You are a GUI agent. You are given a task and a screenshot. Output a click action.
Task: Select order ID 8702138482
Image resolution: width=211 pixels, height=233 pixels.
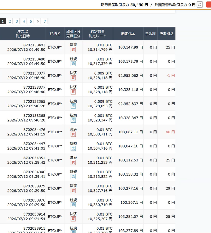pyautogui.click(x=34, y=45)
